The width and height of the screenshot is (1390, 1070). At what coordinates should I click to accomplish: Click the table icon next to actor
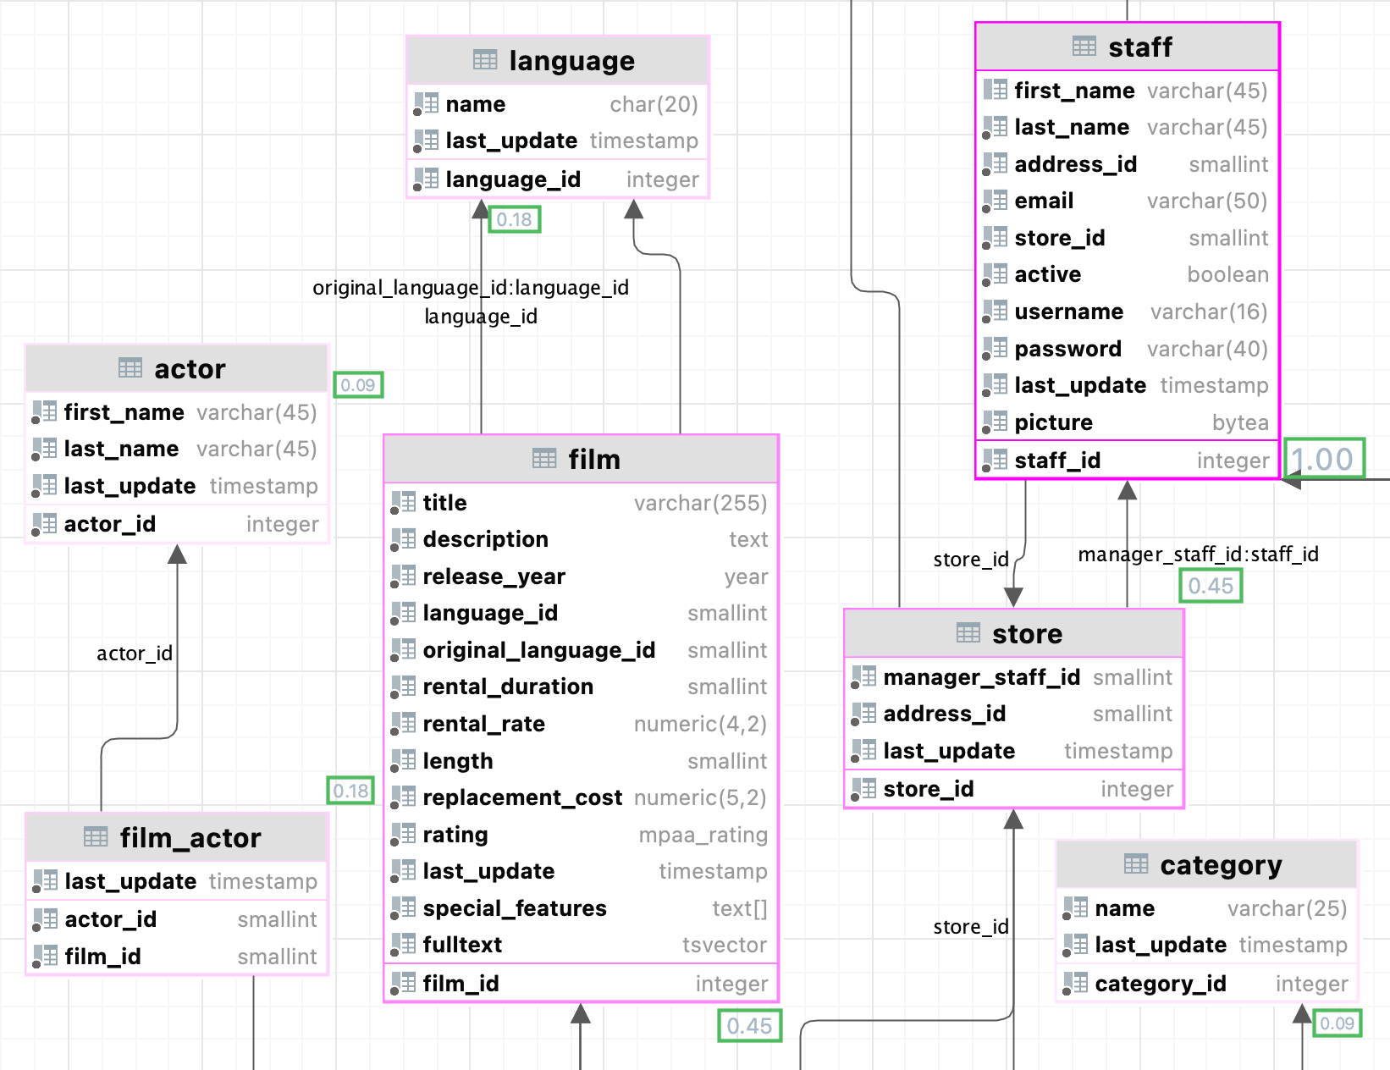click(x=129, y=368)
